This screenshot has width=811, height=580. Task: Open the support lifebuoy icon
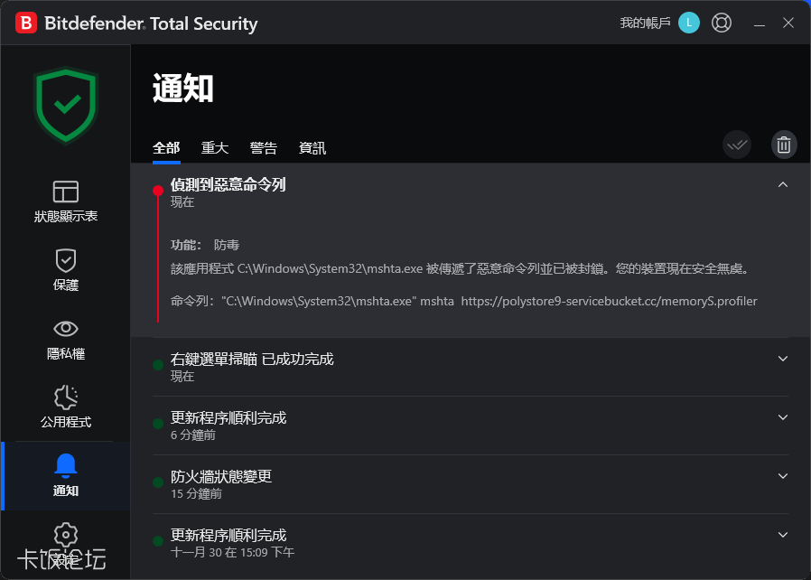(x=722, y=23)
